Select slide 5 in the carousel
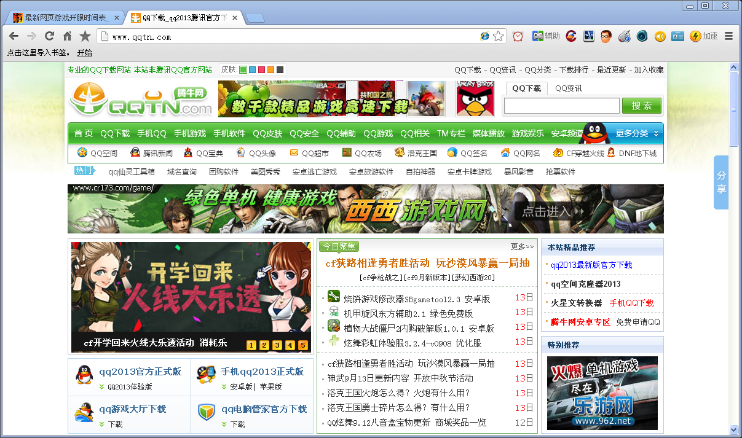This screenshot has width=742, height=438. pyautogui.click(x=302, y=345)
